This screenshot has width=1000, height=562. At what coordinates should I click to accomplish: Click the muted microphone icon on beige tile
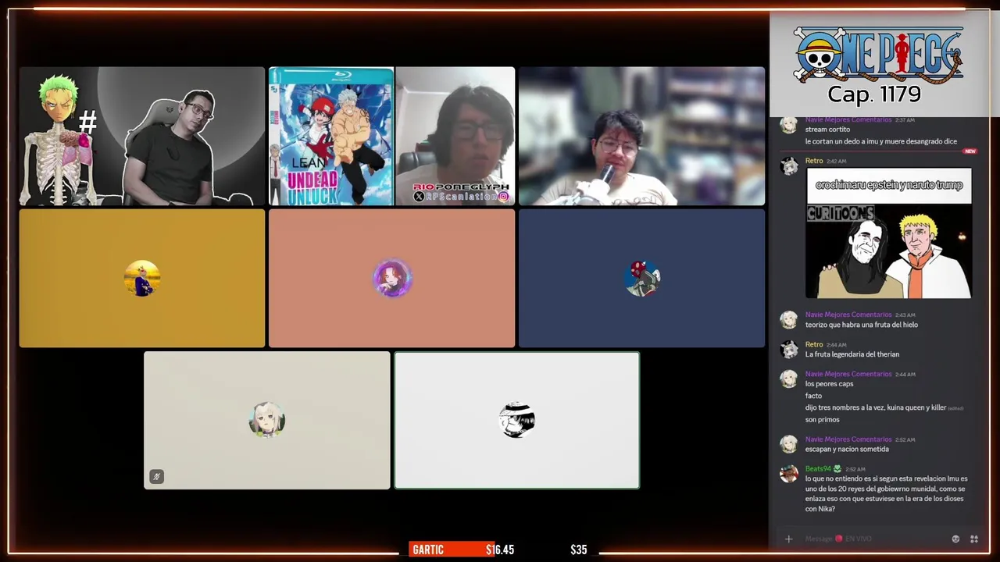(x=156, y=476)
